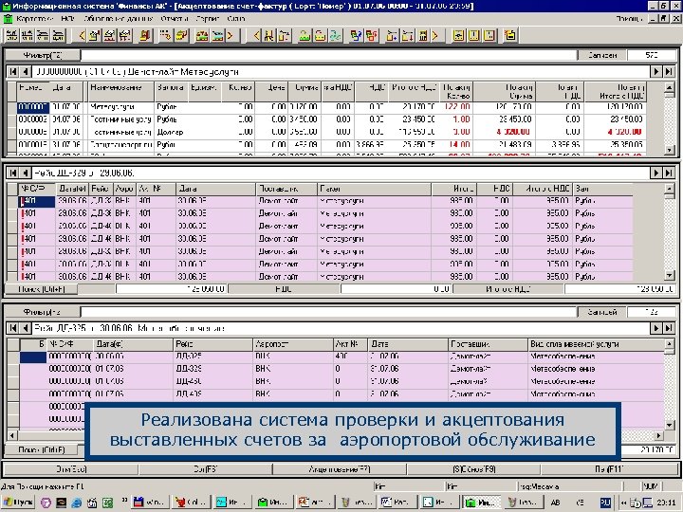This screenshot has height=512, width=683.
Task: Click the bottom panel filter text field
Action: pyautogui.click(x=329, y=312)
